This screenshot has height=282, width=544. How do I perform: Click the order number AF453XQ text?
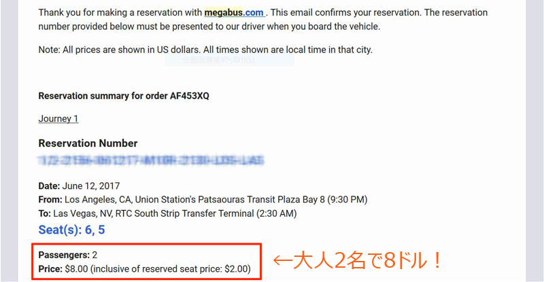(190, 96)
